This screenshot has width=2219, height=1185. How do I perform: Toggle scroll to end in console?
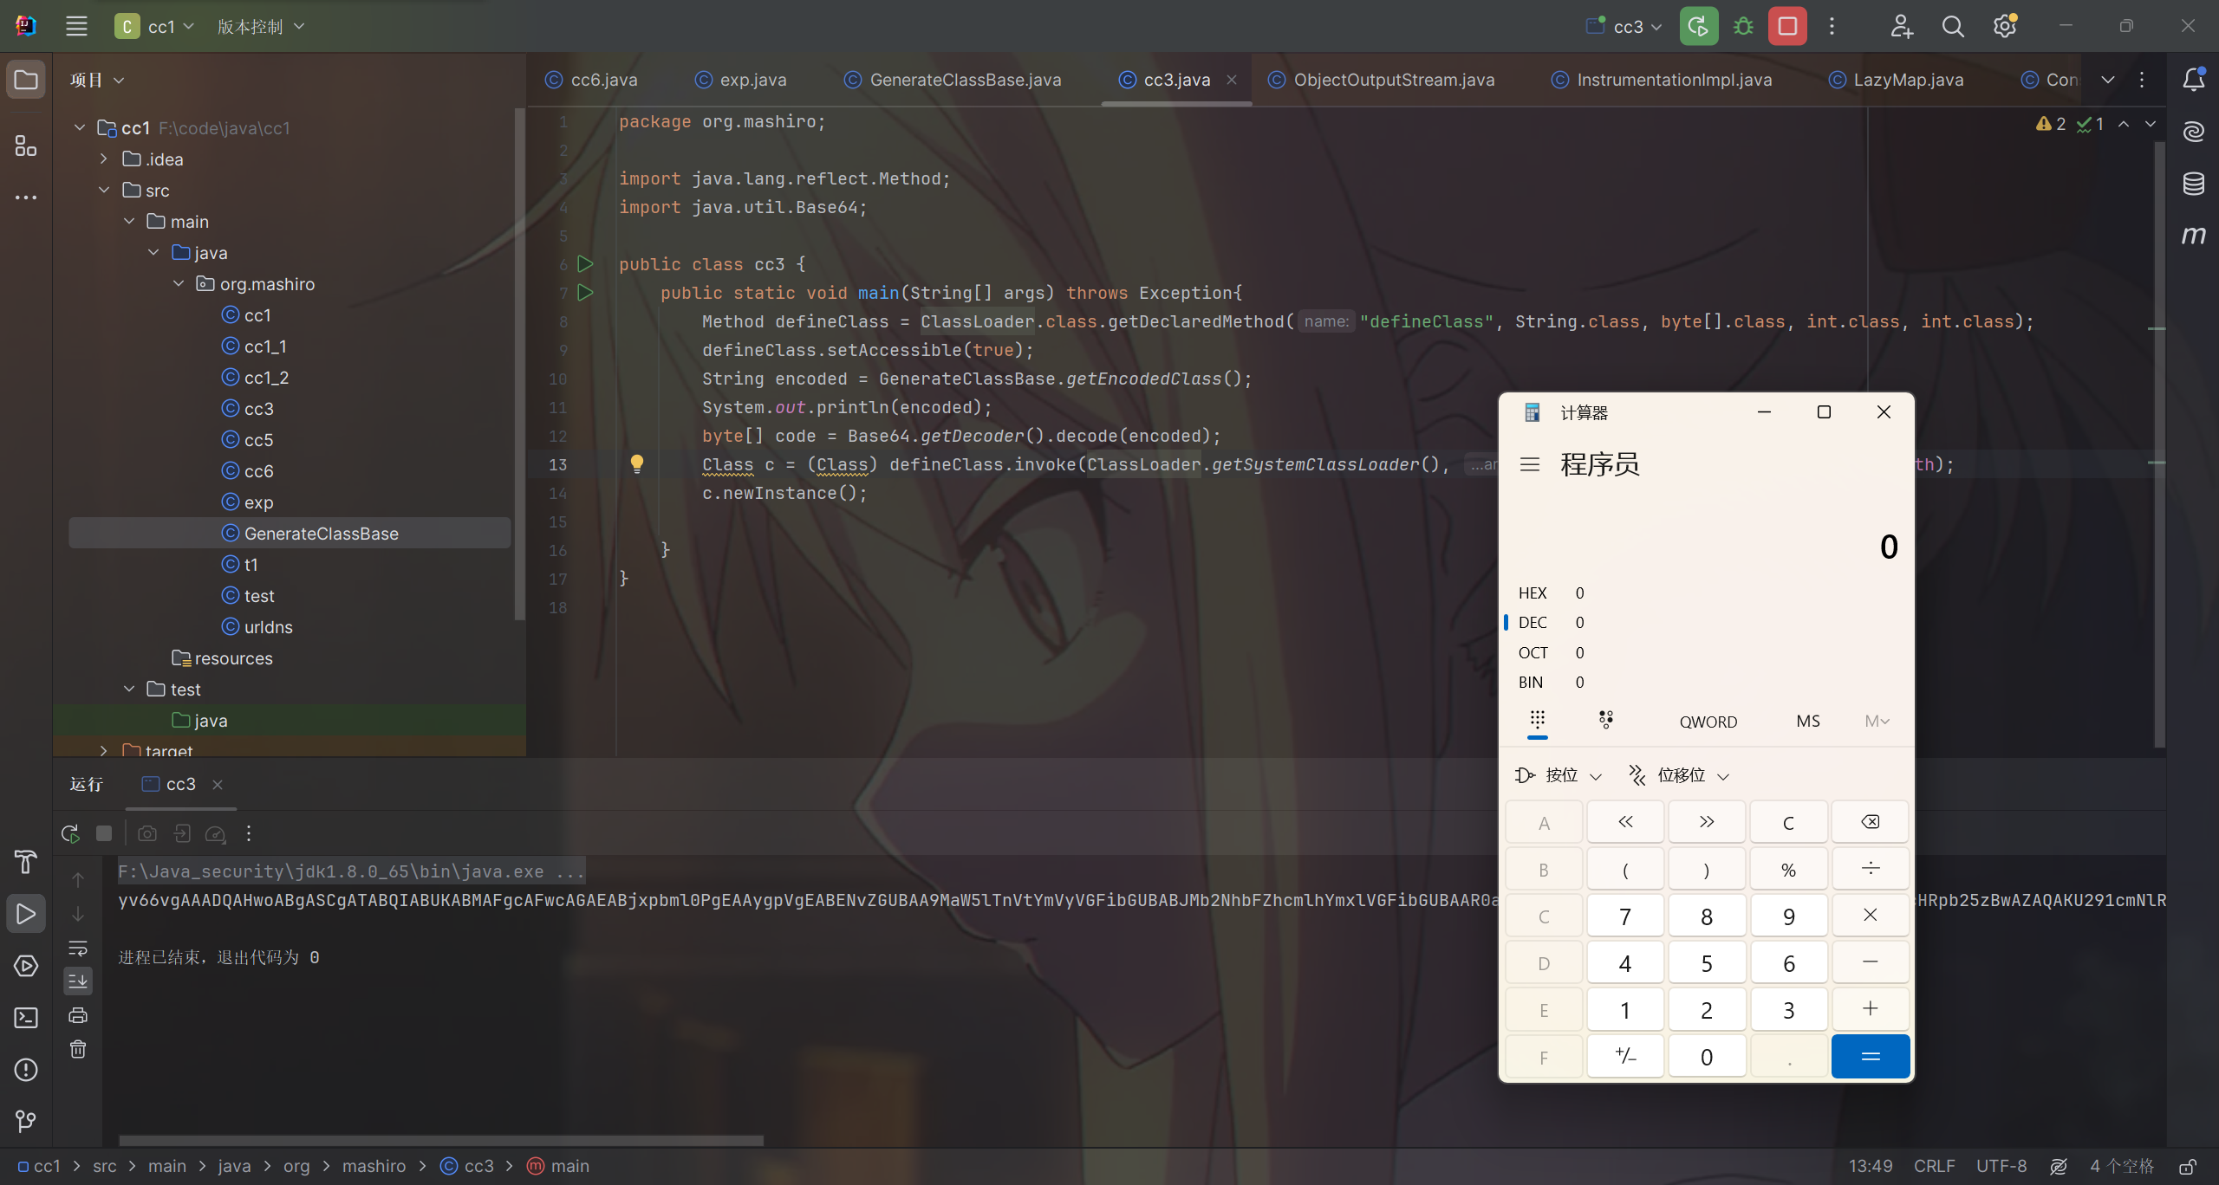78,981
